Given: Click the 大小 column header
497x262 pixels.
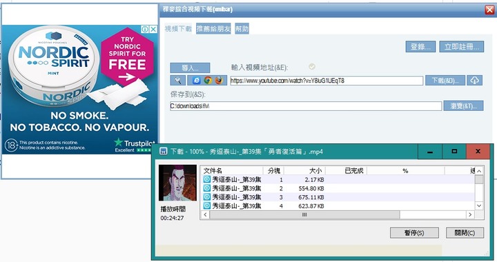Looking at the screenshot, I should click(304, 171).
